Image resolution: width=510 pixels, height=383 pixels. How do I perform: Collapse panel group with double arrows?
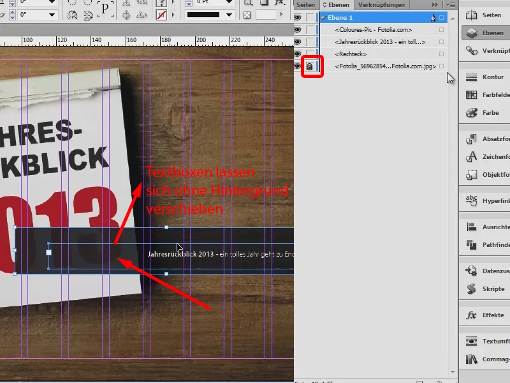point(435,5)
